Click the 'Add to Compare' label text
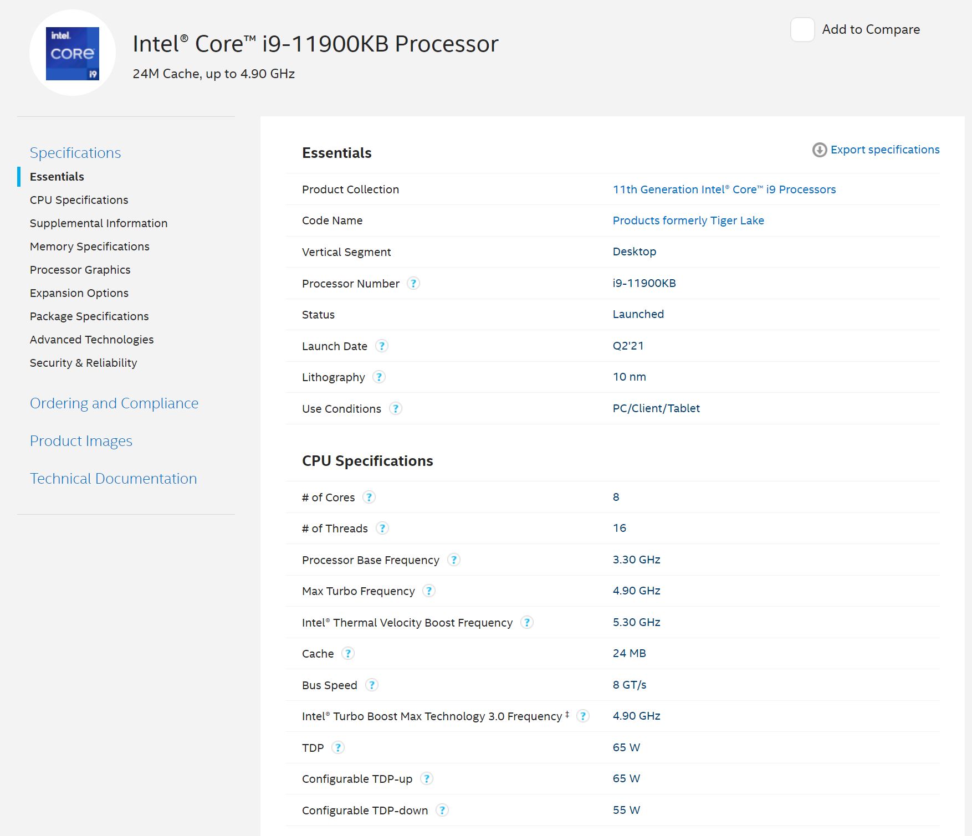 tap(871, 29)
